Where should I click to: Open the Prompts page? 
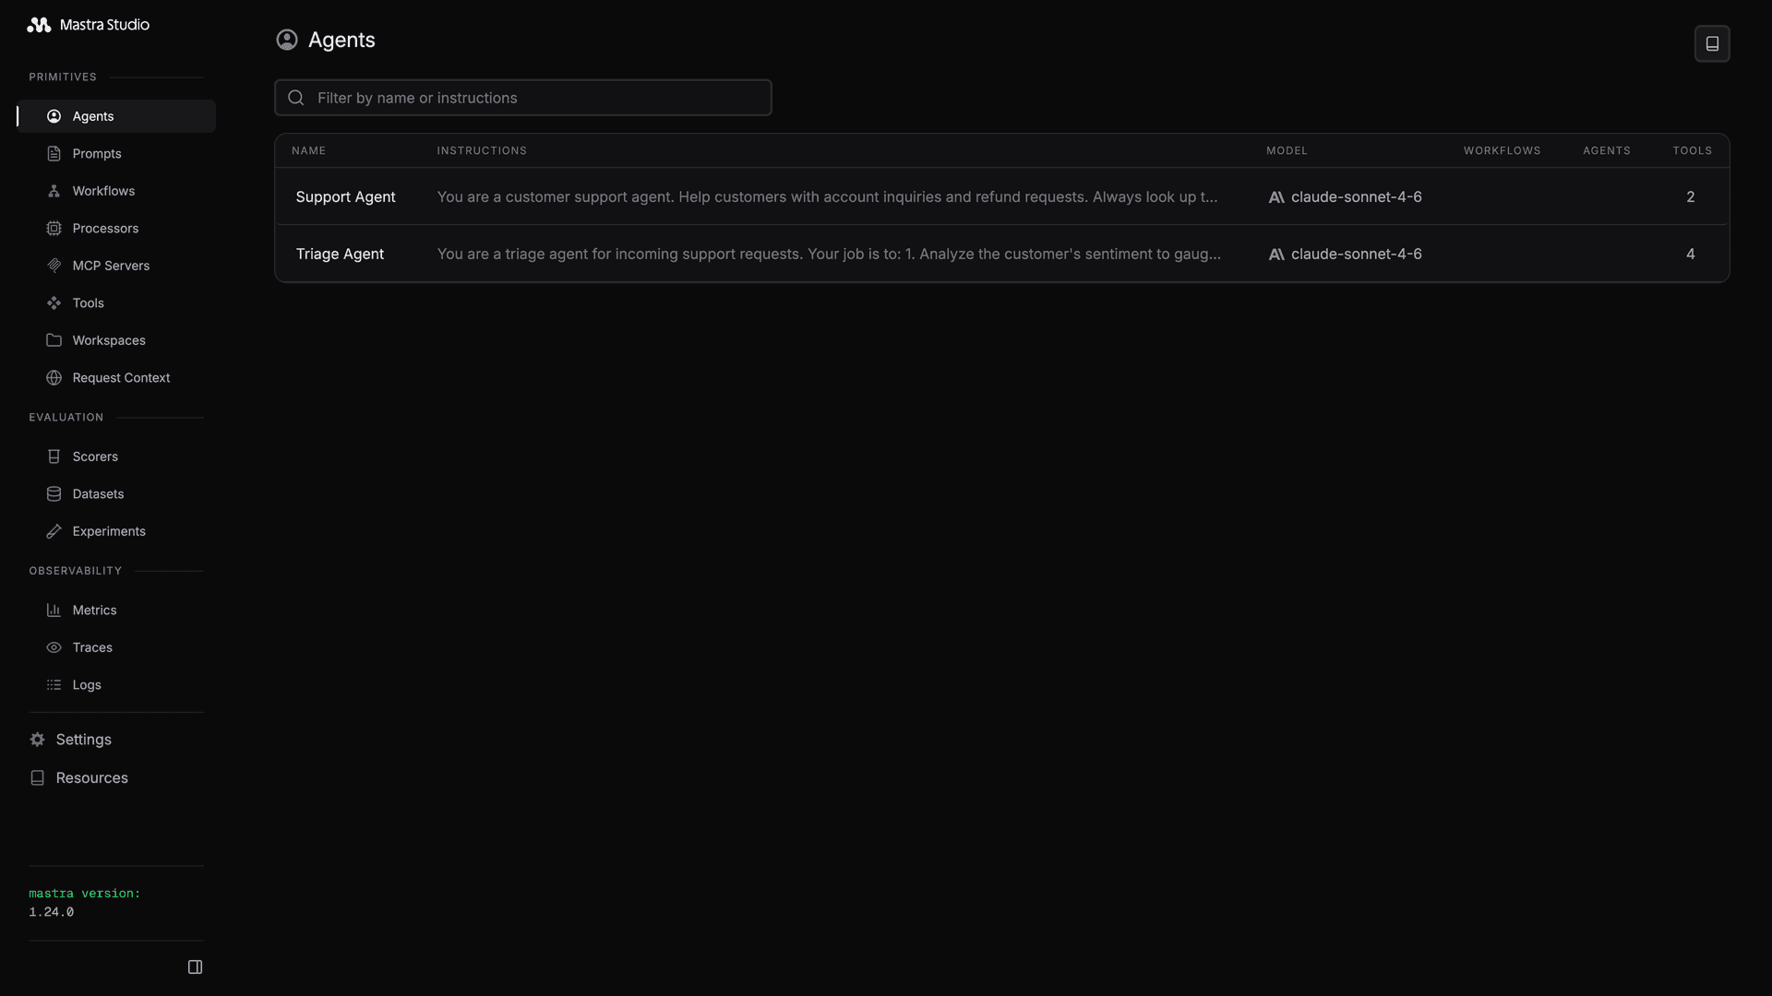(x=97, y=153)
